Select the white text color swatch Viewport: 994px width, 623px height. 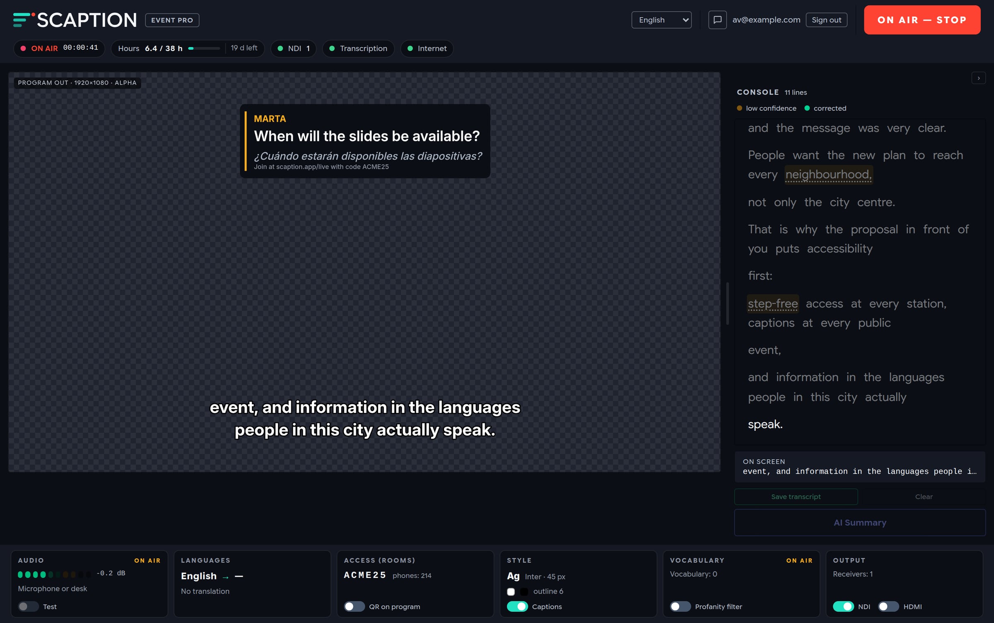pos(511,592)
